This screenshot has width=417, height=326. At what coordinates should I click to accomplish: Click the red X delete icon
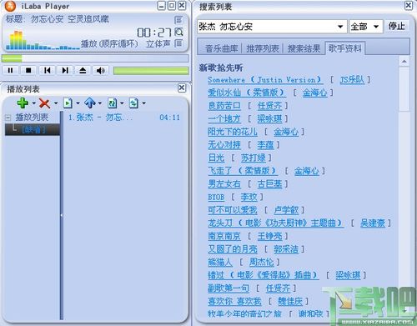pyautogui.click(x=44, y=103)
